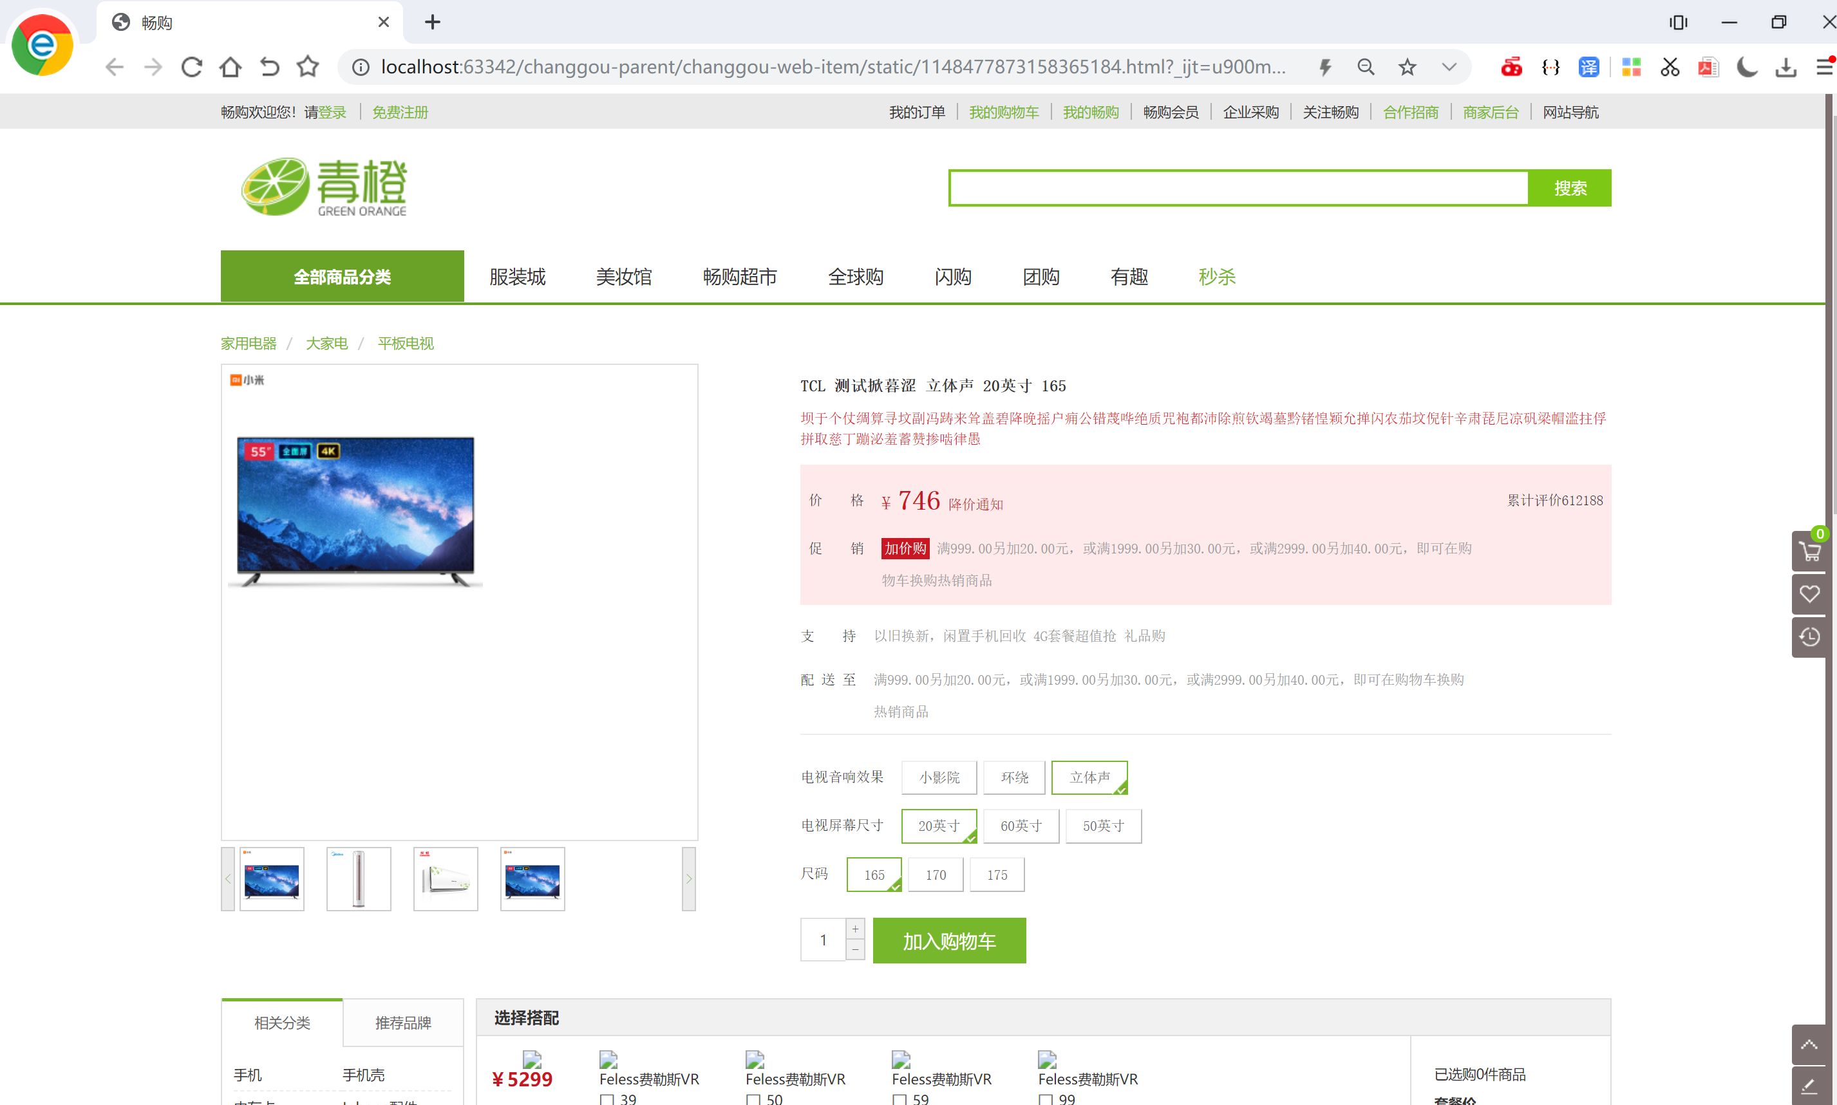Tick the checkbox priced 39
Screen dimensions: 1837x1105
tap(607, 1099)
